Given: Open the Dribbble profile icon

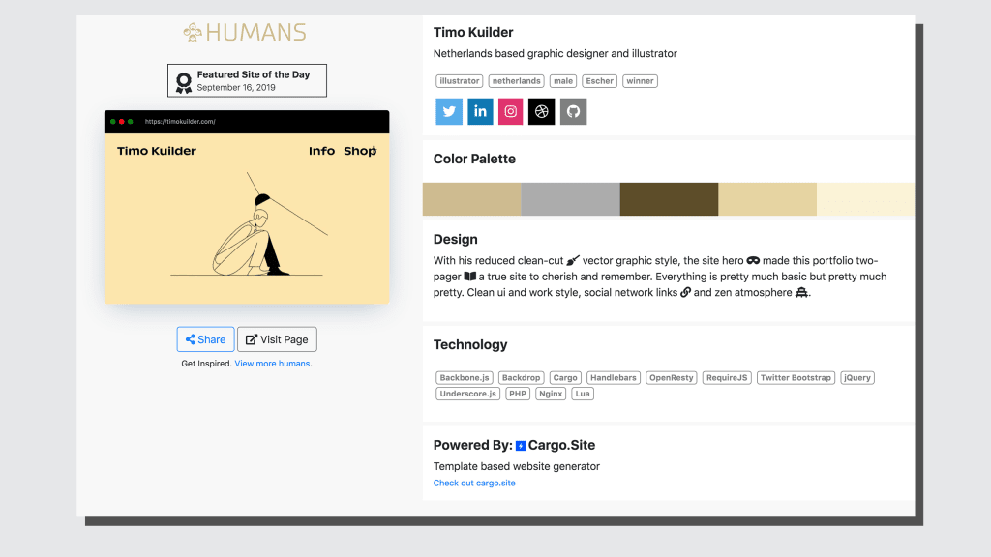Looking at the screenshot, I should pyautogui.click(x=541, y=111).
